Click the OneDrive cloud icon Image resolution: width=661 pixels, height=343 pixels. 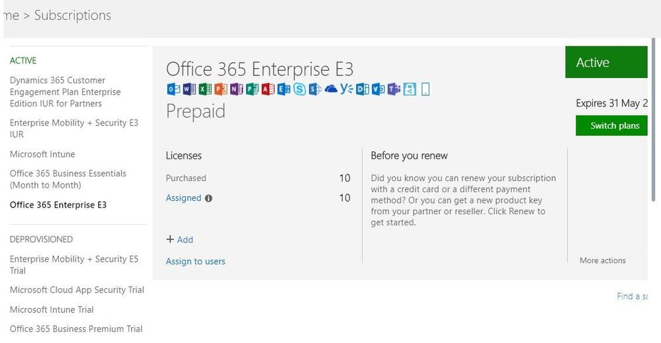click(331, 89)
